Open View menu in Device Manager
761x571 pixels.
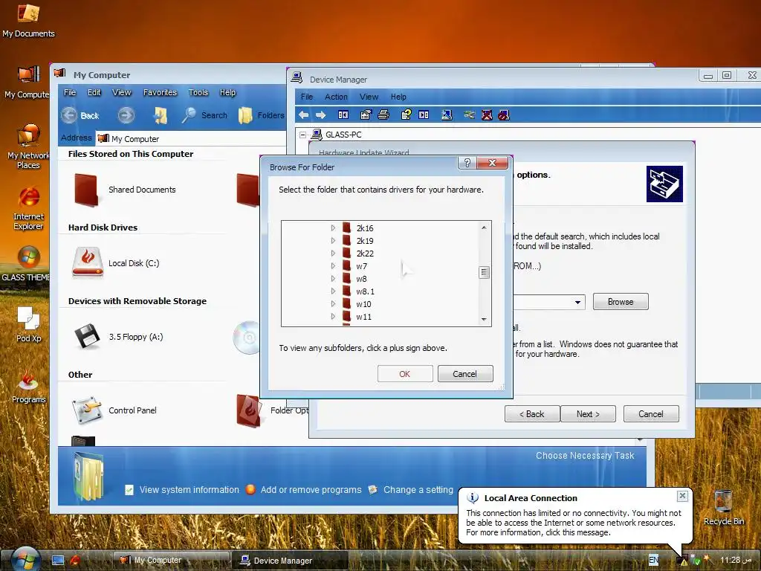click(369, 97)
